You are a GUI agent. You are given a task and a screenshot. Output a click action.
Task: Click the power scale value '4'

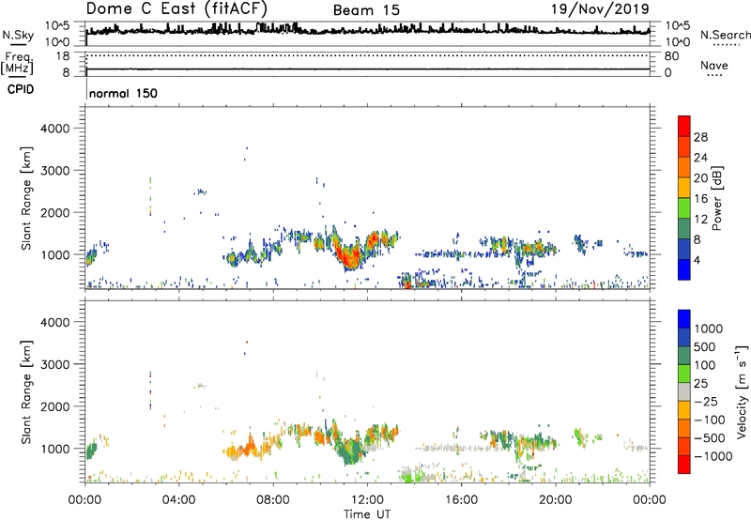pyautogui.click(x=697, y=261)
